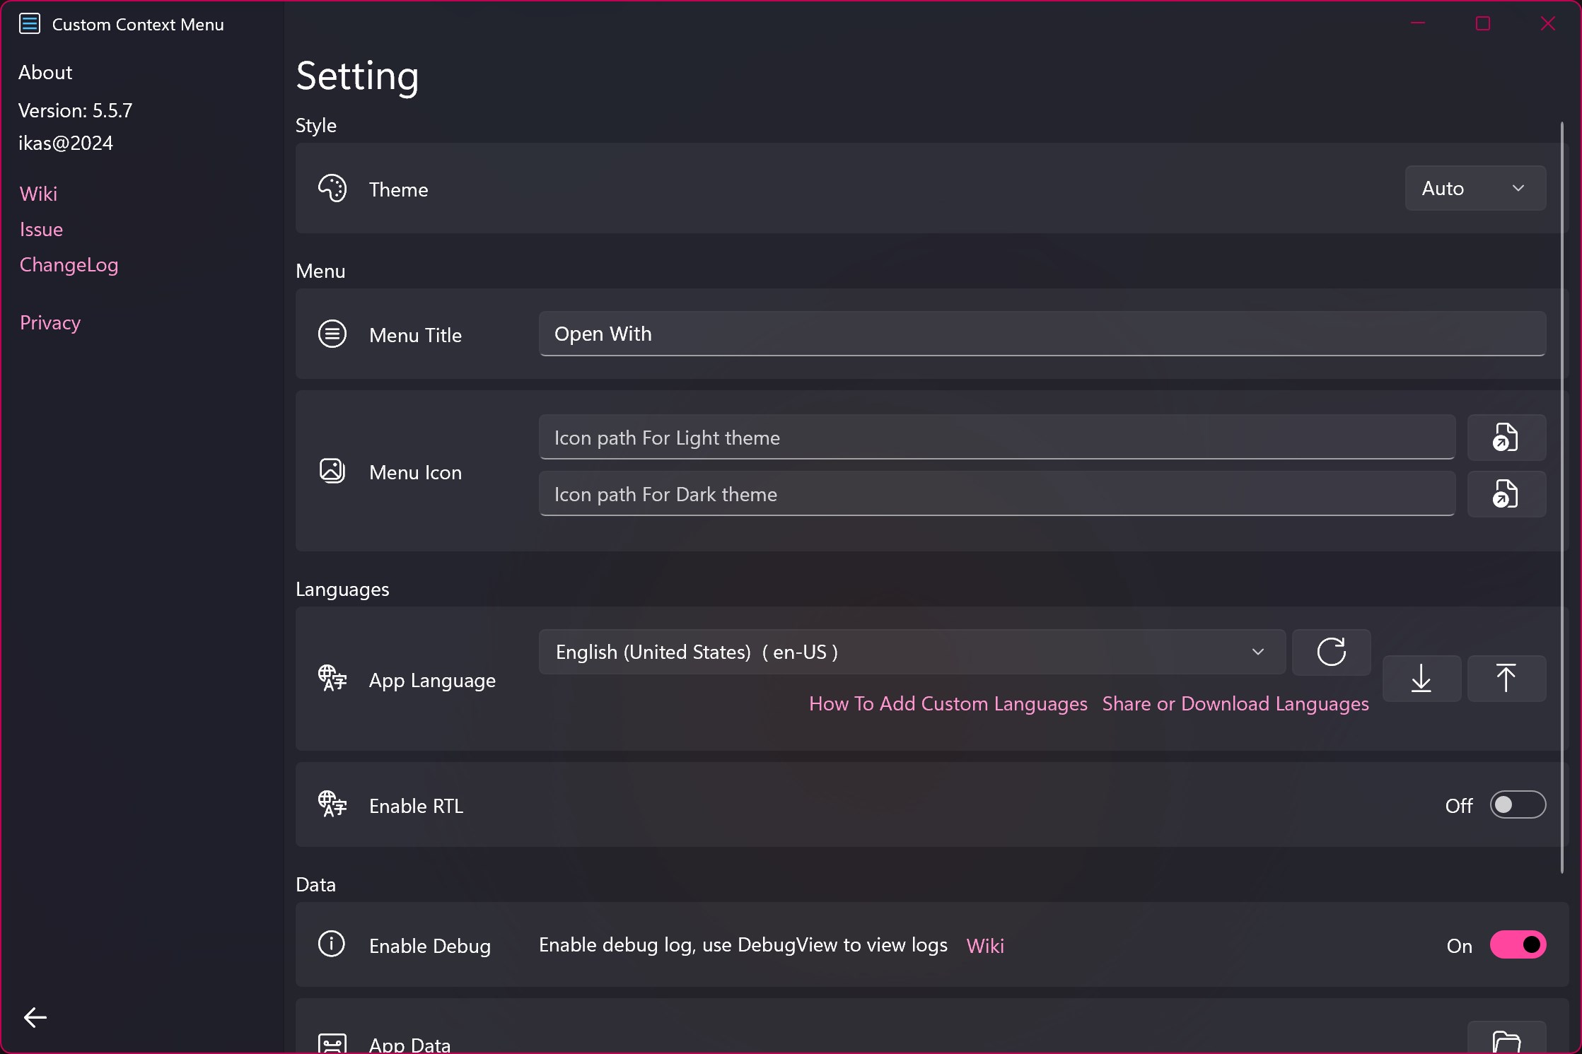This screenshot has height=1054, width=1582.
Task: Open How To Add Custom Languages
Action: [x=947, y=703]
